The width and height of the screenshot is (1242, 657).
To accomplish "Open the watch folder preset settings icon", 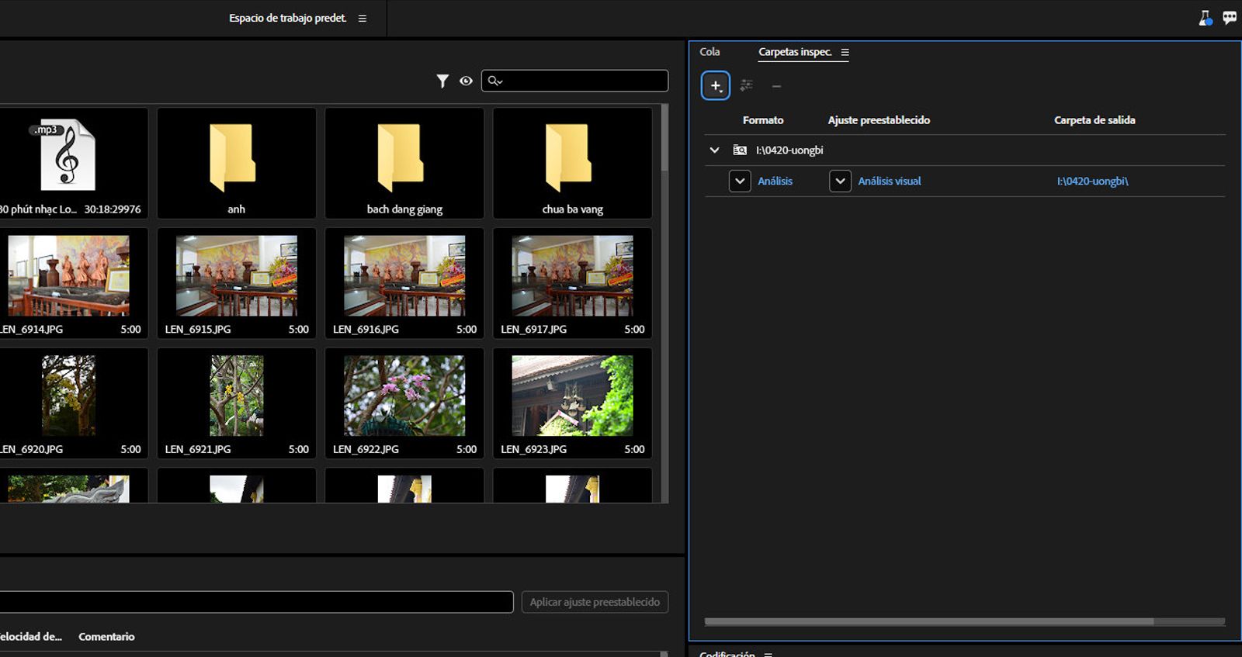I will 746,85.
